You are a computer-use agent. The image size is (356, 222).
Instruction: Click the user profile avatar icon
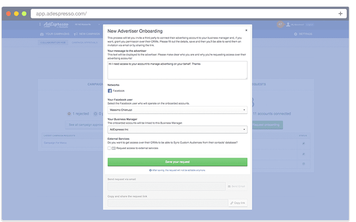[288, 24]
